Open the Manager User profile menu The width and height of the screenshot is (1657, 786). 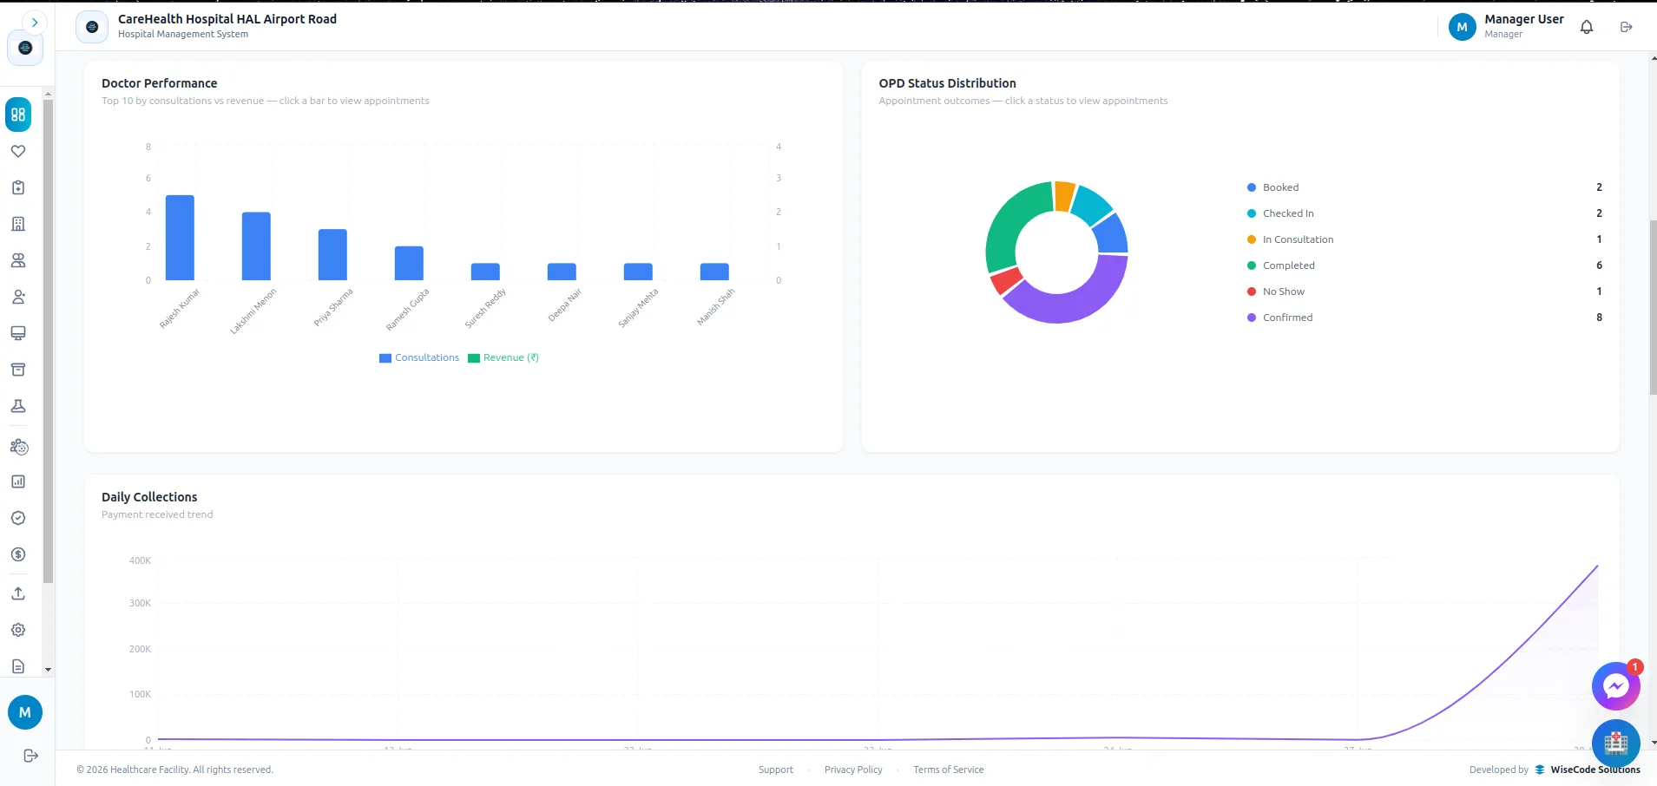point(1507,26)
